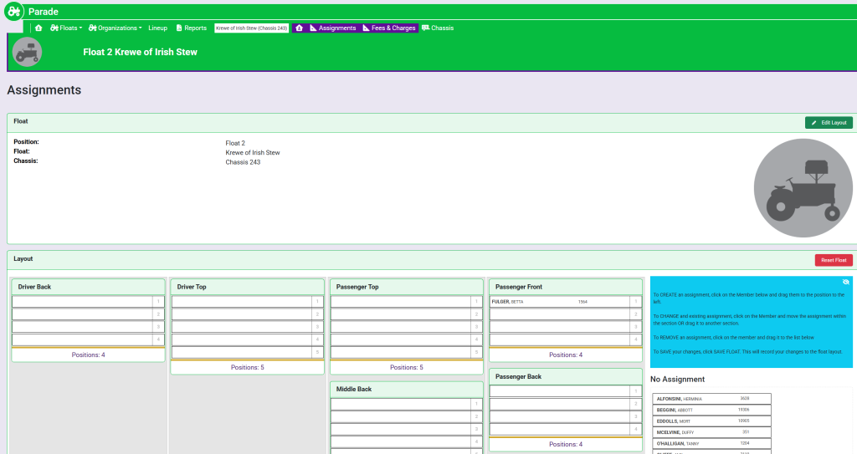Switch to the Fees & Charges tab
The height and width of the screenshot is (454, 857).
coord(389,28)
